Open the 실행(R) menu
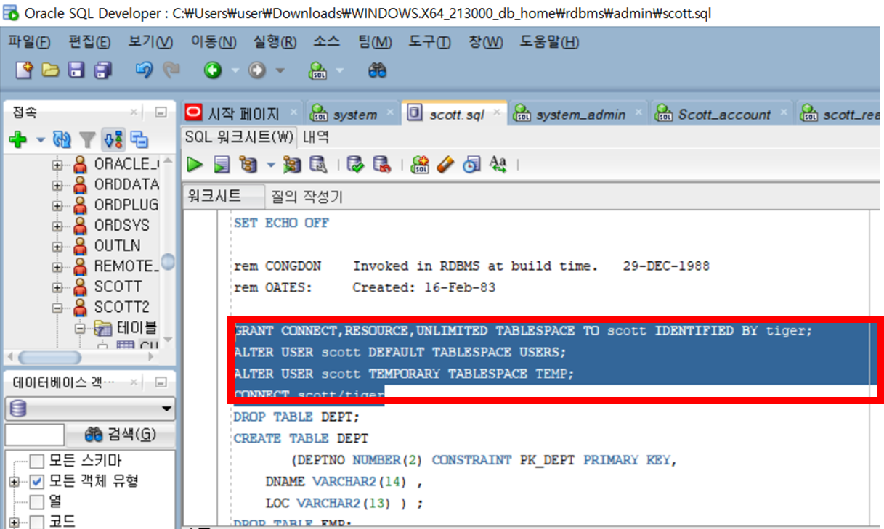 coord(275,42)
